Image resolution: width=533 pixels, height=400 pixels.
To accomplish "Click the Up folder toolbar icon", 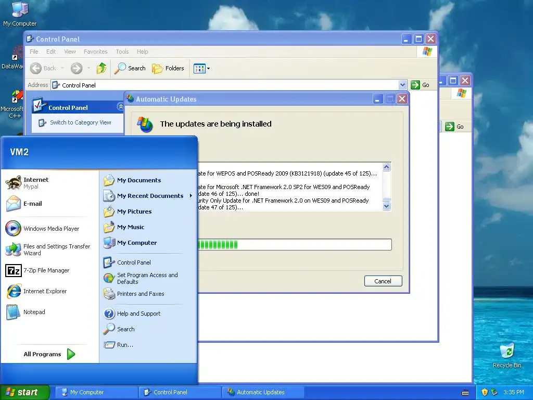I will click(101, 68).
